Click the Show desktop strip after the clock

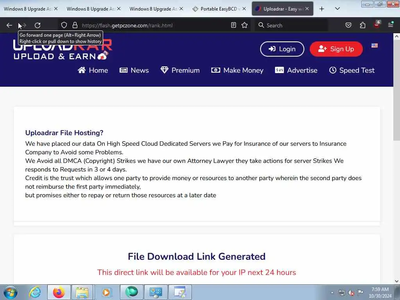pos(397,292)
